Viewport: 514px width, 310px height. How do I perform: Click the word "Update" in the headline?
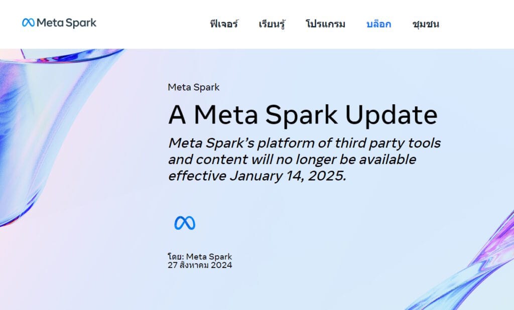[392, 114]
